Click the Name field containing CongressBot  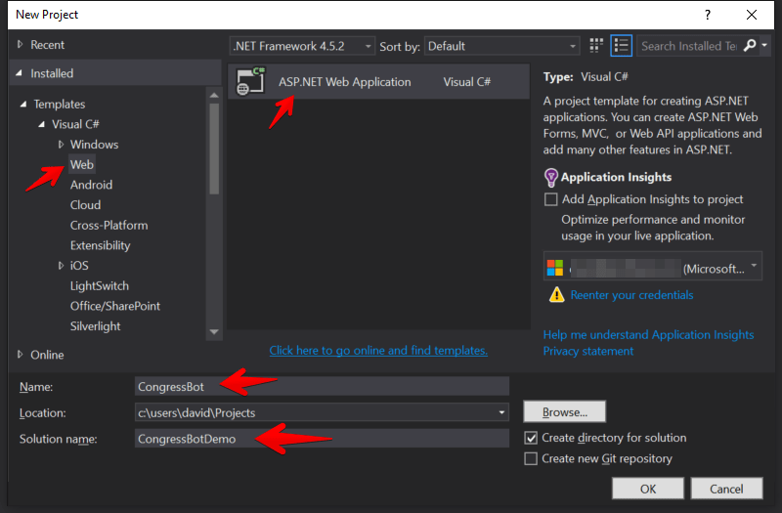tap(322, 386)
